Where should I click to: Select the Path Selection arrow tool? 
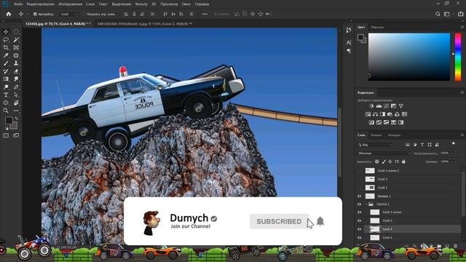point(16,95)
